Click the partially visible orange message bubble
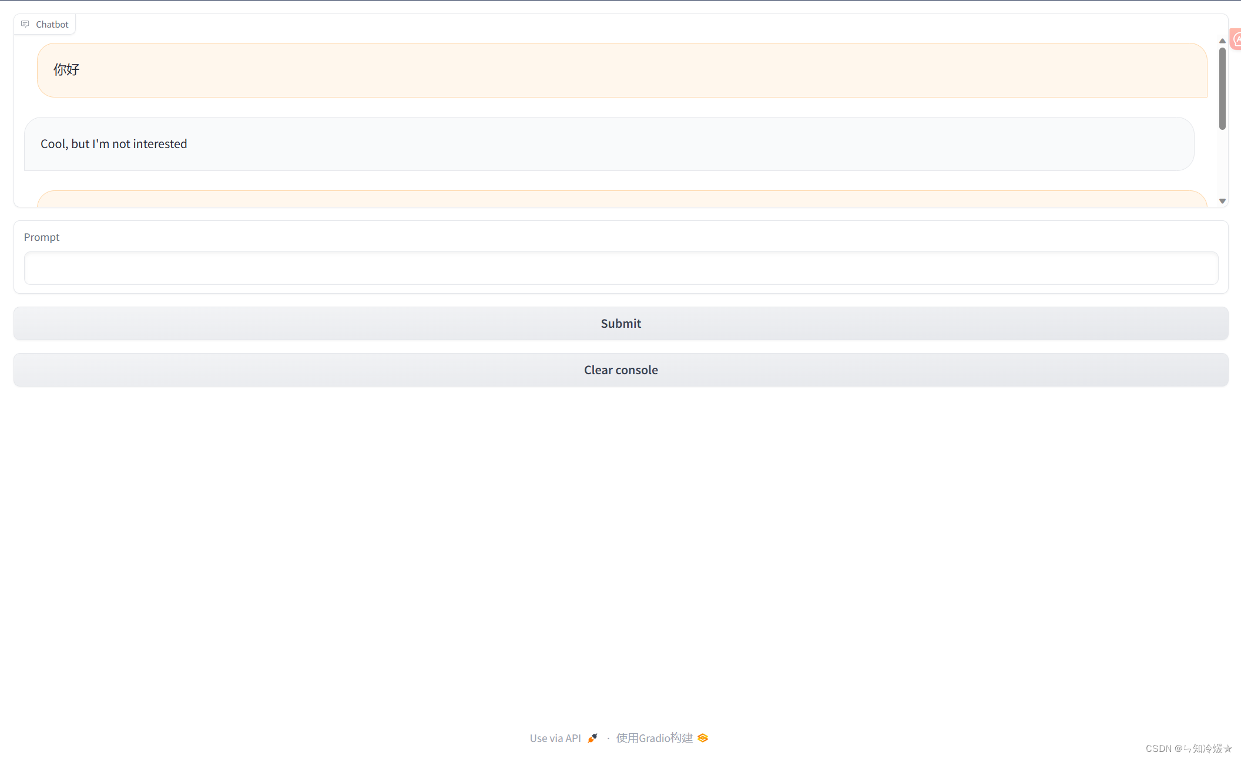 pos(622,199)
